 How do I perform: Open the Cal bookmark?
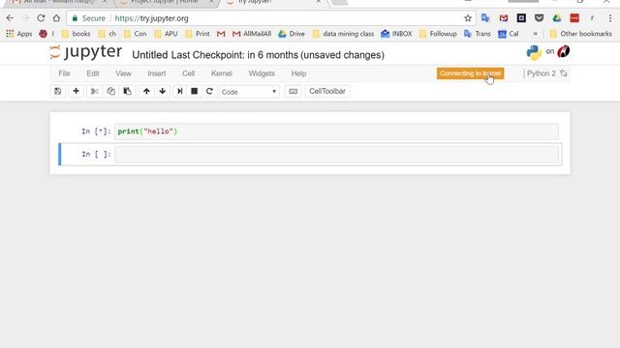click(x=508, y=34)
